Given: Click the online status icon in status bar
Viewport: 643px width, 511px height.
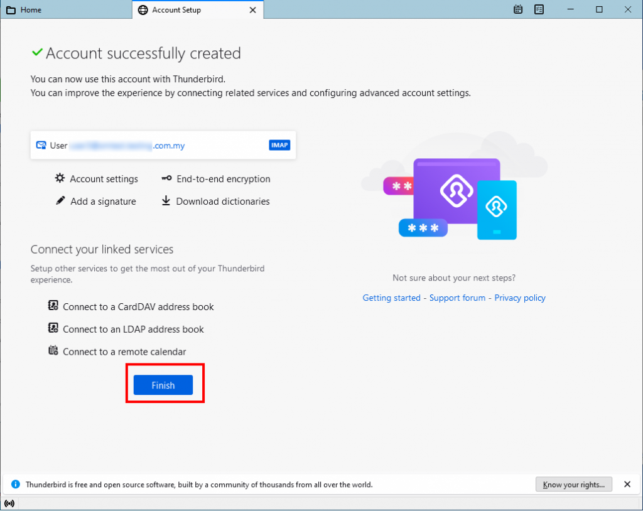Looking at the screenshot, I should 9,503.
